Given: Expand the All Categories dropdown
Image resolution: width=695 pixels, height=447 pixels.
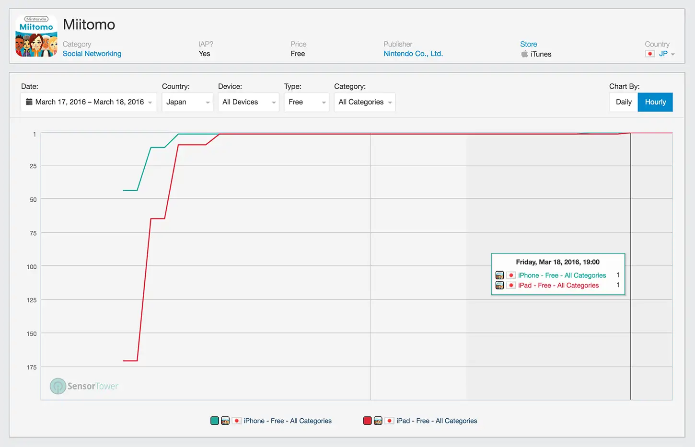Looking at the screenshot, I should pyautogui.click(x=365, y=102).
